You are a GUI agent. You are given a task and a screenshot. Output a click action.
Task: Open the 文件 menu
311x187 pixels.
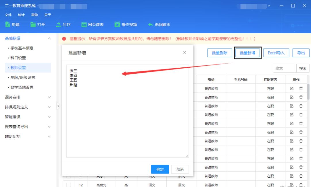click(x=8, y=15)
